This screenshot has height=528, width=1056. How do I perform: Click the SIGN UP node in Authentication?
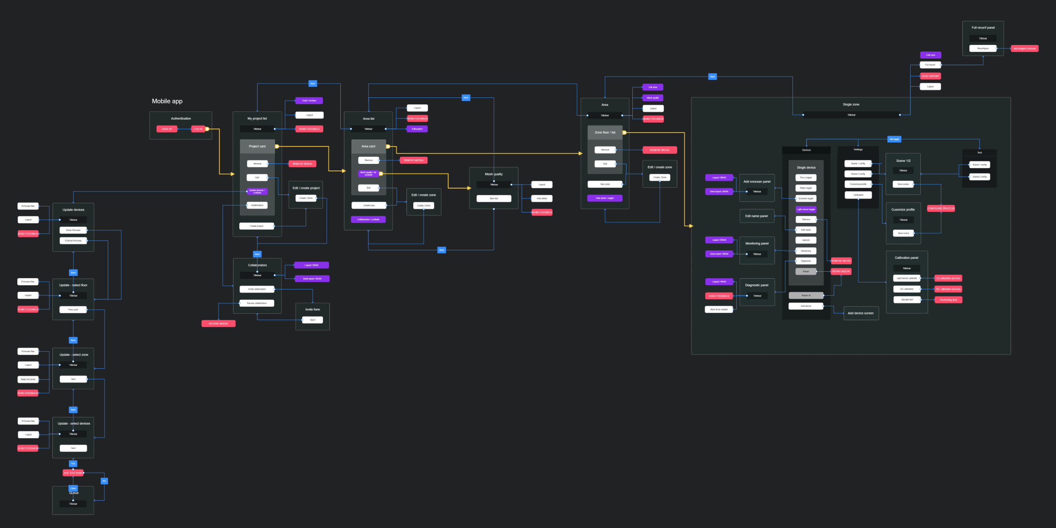point(167,129)
